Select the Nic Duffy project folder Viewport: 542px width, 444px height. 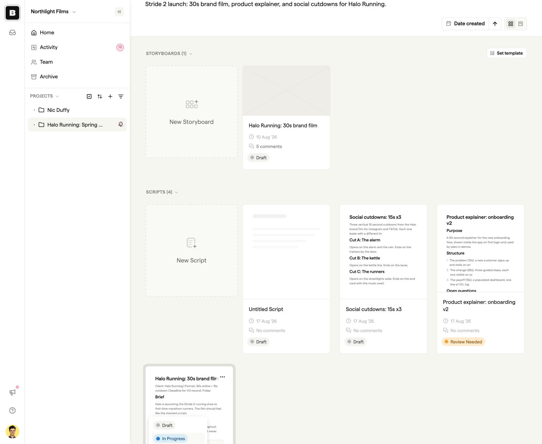(77, 110)
